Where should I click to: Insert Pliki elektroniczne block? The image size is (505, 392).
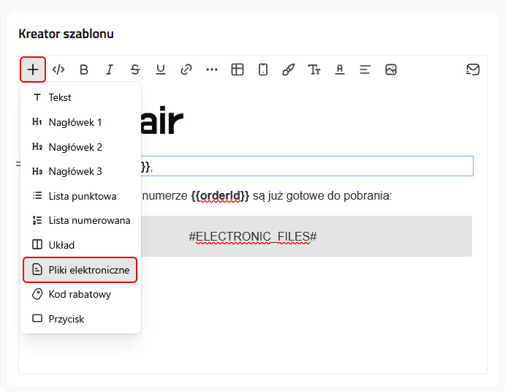coord(80,270)
